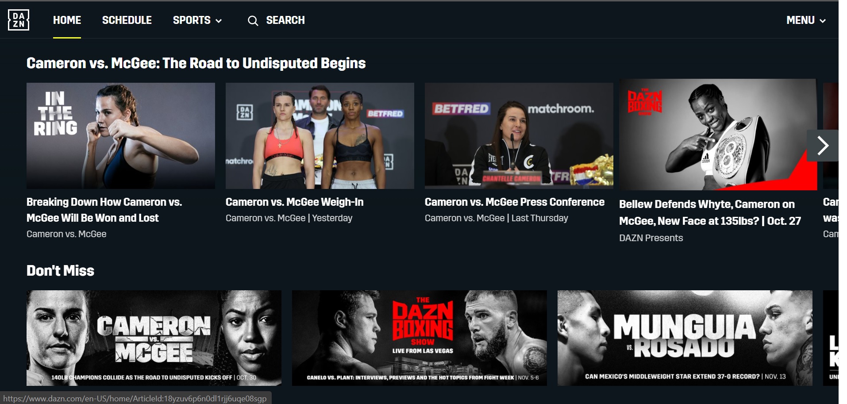
Task: Open the Munguia vs. Rosado banner
Action: tap(685, 338)
